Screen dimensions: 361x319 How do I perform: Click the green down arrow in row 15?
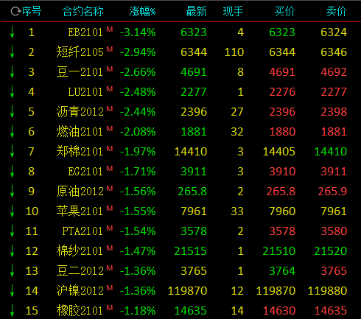12,311
